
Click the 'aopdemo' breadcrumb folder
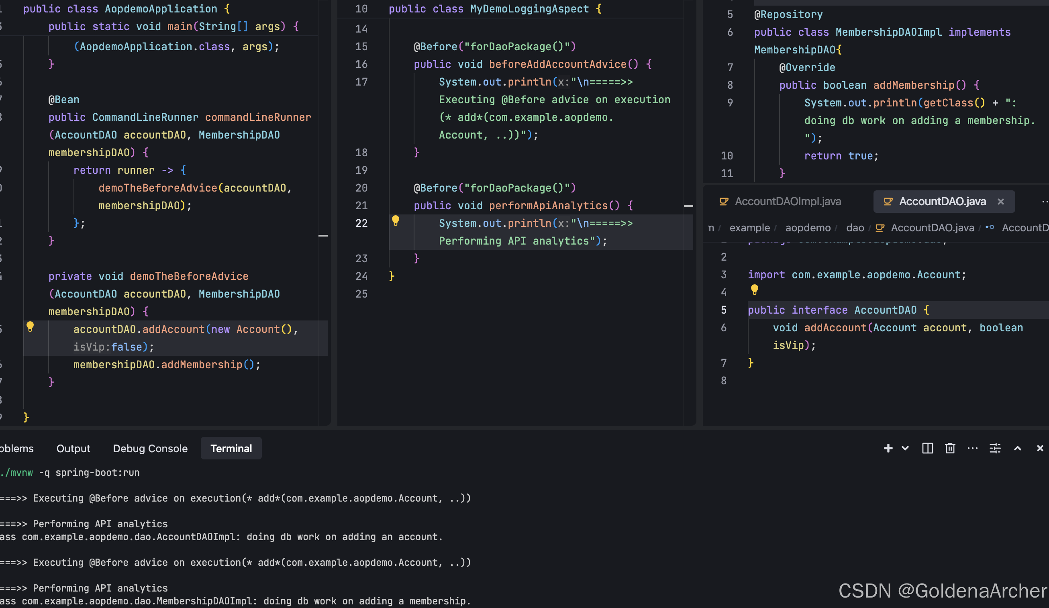[808, 228]
